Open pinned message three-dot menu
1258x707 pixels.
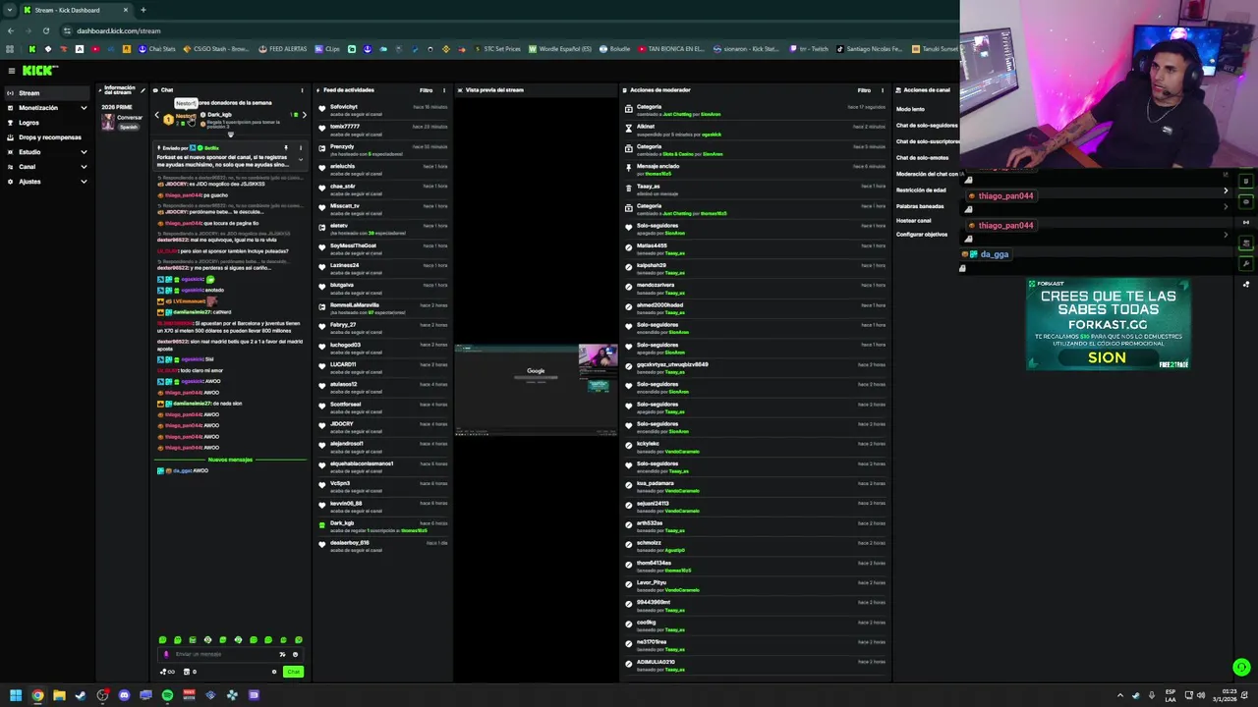click(x=301, y=148)
